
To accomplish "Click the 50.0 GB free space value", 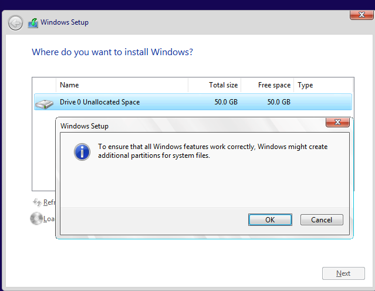I will pyautogui.click(x=279, y=102).
